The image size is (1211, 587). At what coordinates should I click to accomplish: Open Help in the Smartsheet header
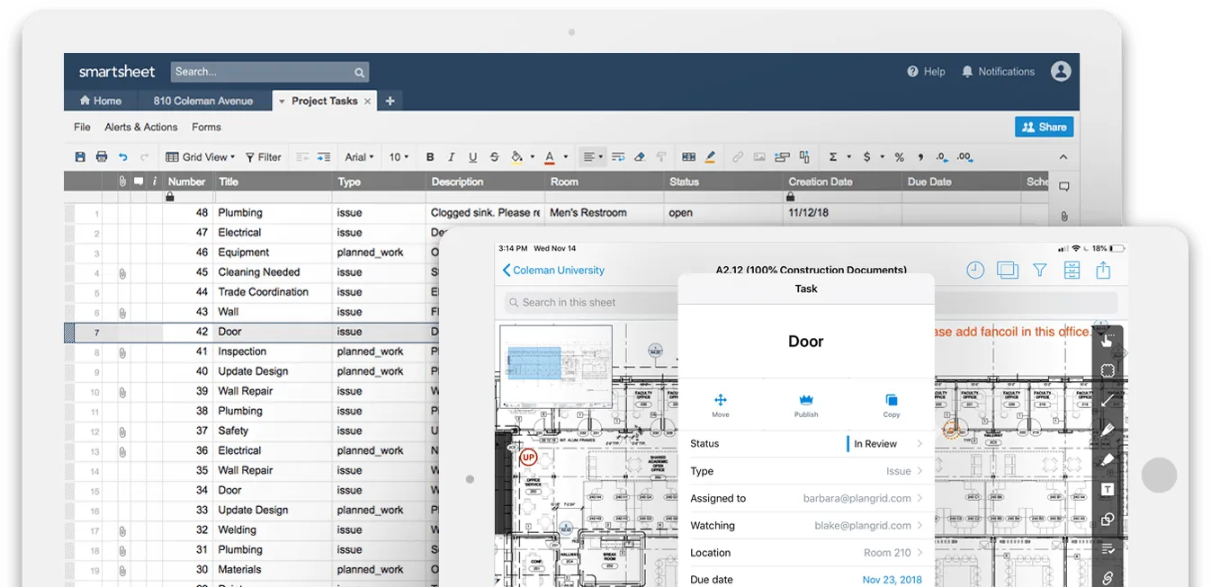tap(926, 71)
